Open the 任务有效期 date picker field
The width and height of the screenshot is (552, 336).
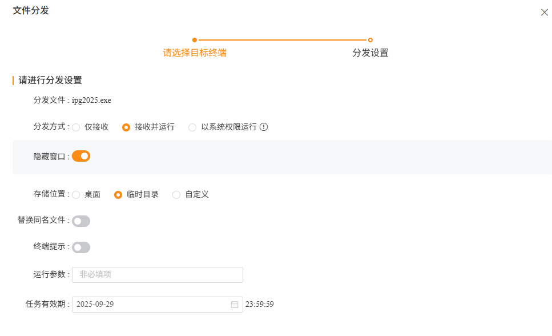click(151, 305)
